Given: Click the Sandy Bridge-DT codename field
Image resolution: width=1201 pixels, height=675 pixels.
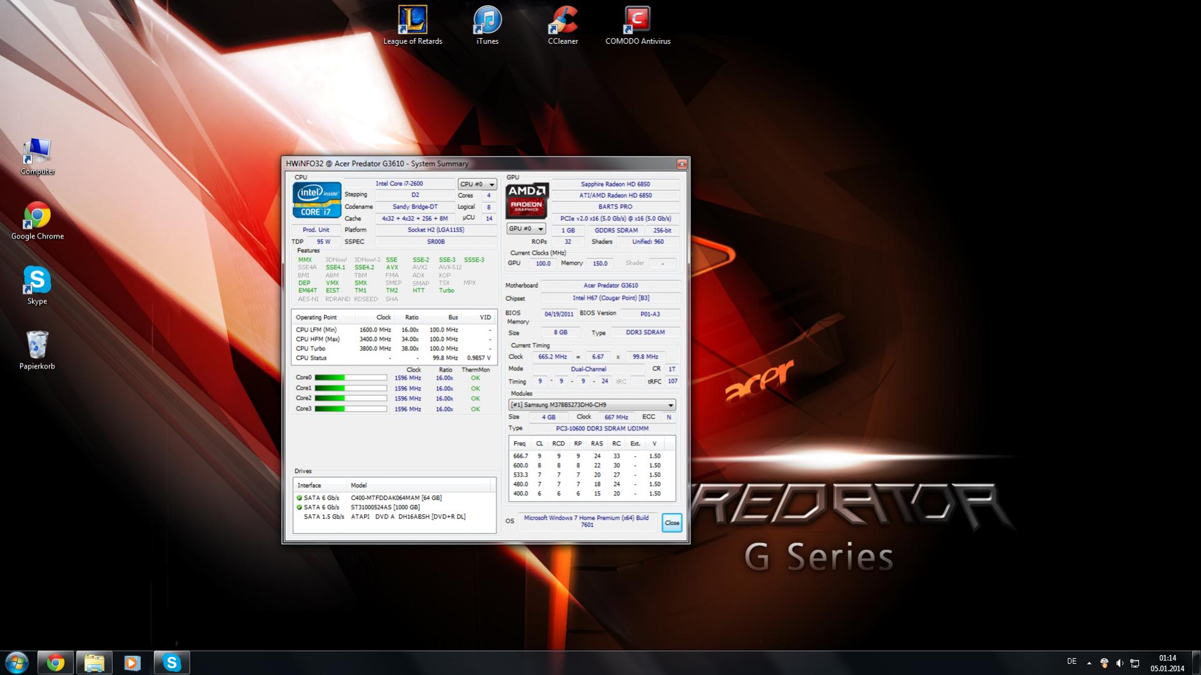Looking at the screenshot, I should coord(415,207).
